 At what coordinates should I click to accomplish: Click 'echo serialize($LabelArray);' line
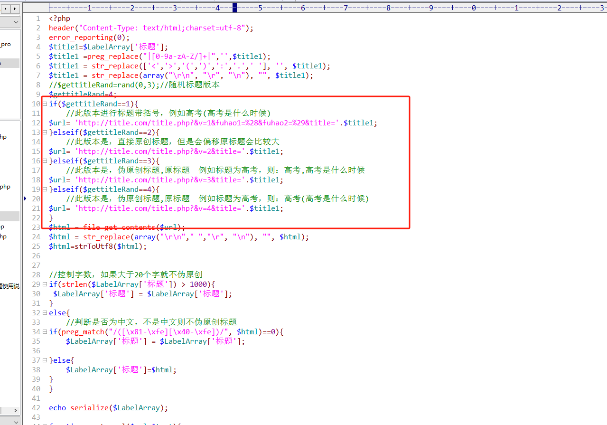(109, 407)
